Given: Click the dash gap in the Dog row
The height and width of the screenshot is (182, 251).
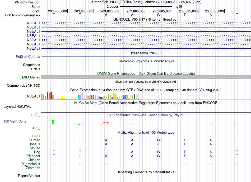Looking at the screenshot, I should 106,152.
